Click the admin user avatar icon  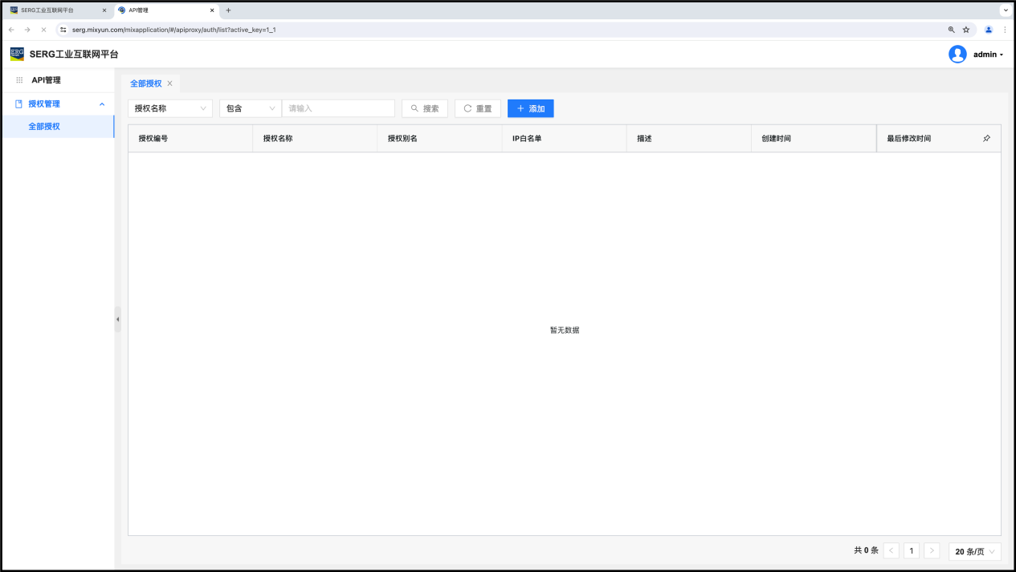click(x=957, y=55)
